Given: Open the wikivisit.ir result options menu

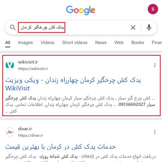Looking at the screenshot, I should coord(155,65).
